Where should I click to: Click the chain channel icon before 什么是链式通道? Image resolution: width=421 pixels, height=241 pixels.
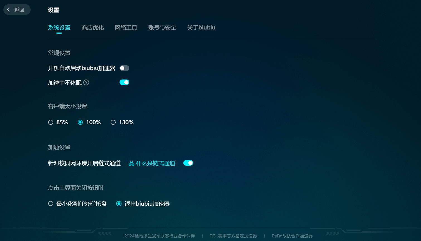tap(132, 163)
